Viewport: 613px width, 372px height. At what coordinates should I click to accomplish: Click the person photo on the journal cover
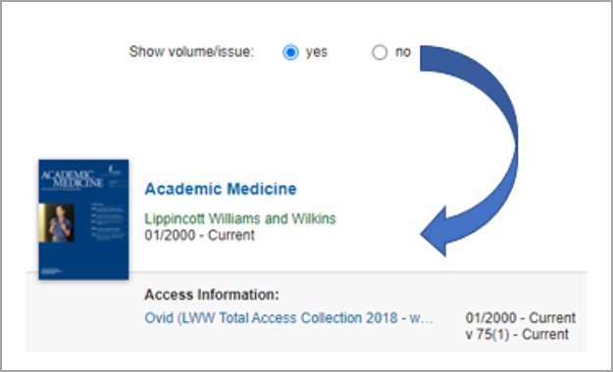point(57,223)
